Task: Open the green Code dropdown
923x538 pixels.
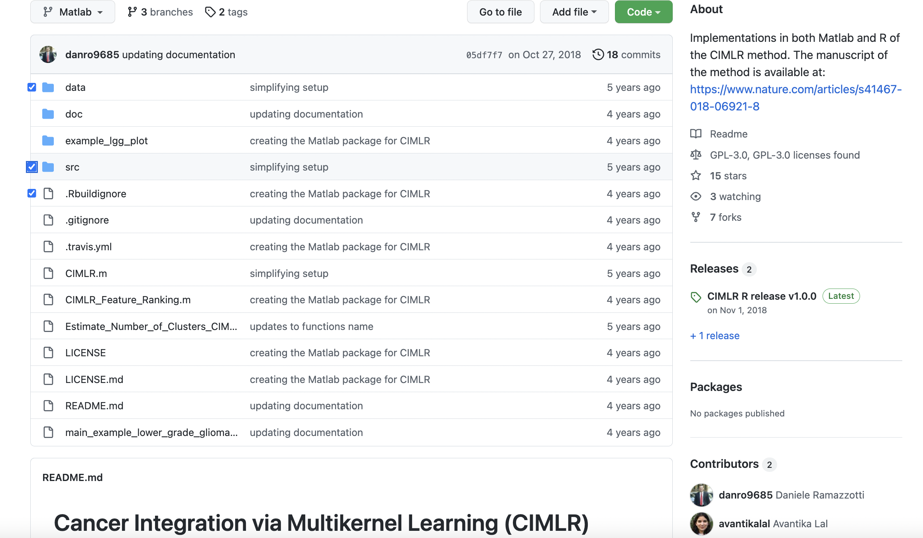Action: click(x=643, y=12)
